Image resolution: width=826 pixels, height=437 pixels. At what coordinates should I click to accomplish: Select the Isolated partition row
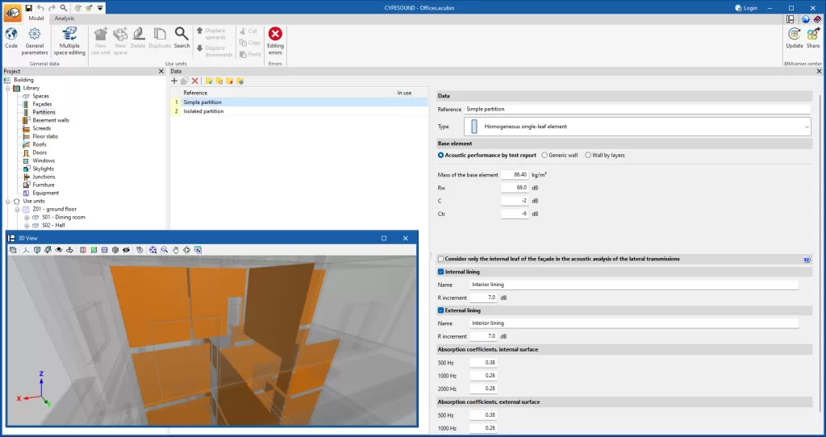tap(203, 111)
